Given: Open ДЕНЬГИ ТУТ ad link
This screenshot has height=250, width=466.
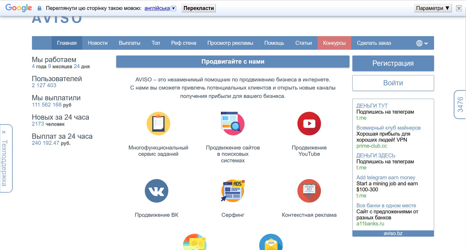Looking at the screenshot, I should click(x=372, y=105).
